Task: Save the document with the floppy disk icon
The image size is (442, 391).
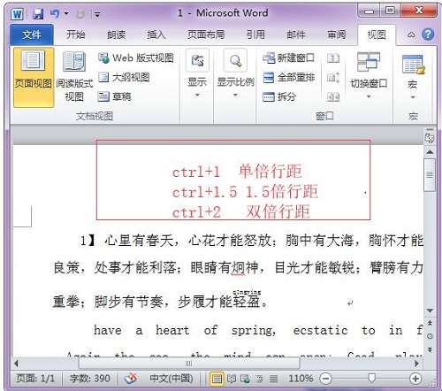Action: point(38,14)
